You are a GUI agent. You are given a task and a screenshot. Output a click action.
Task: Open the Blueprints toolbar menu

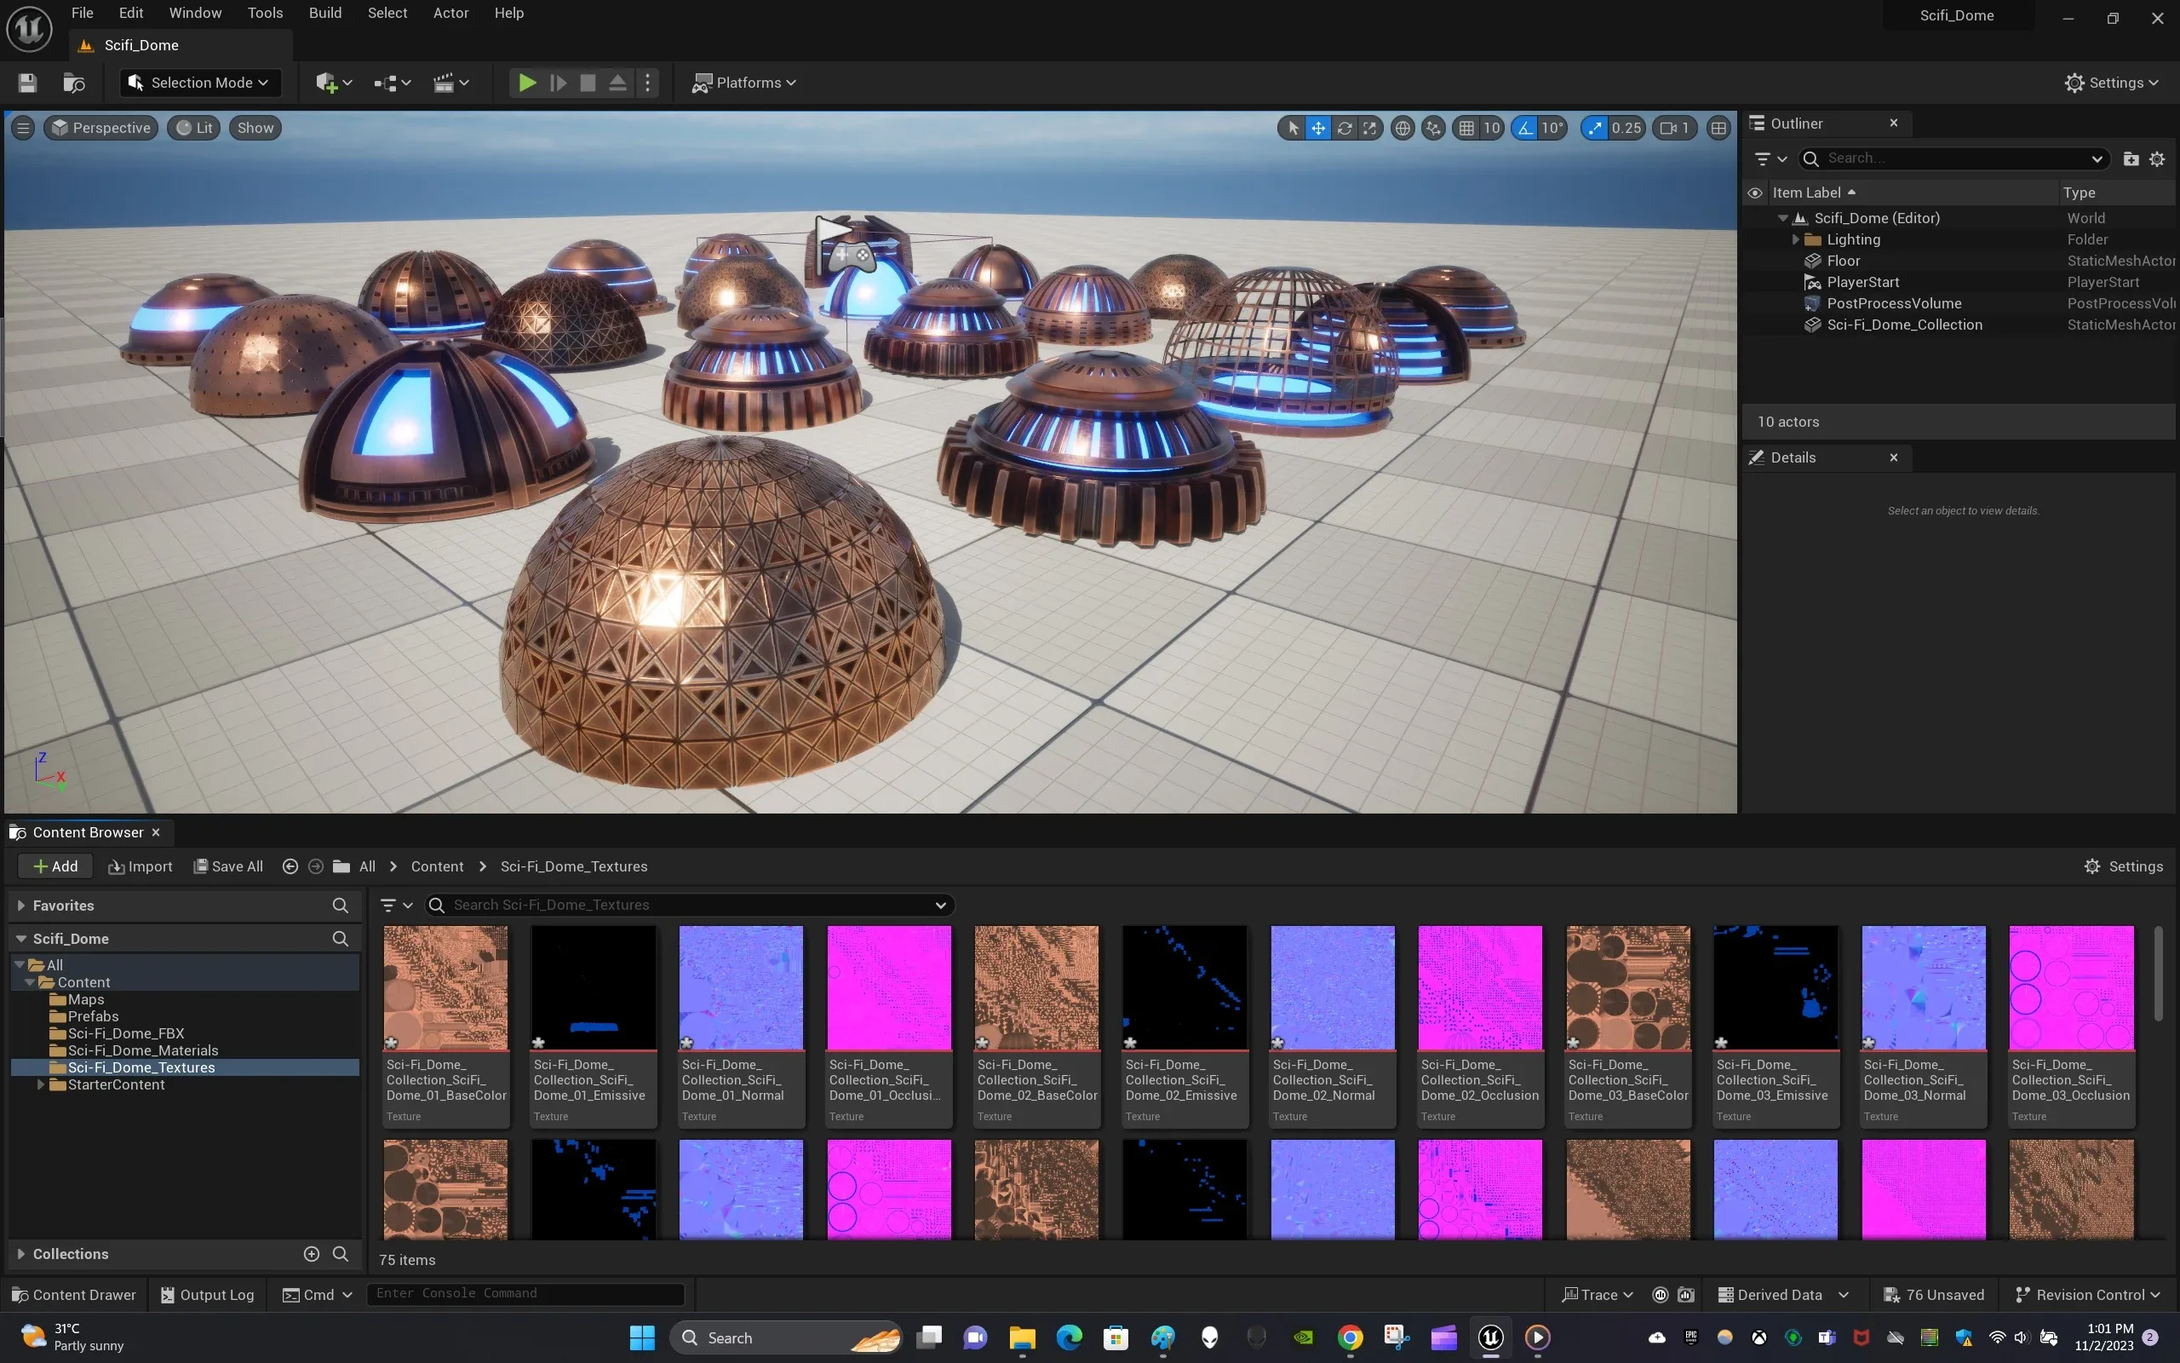point(393,83)
